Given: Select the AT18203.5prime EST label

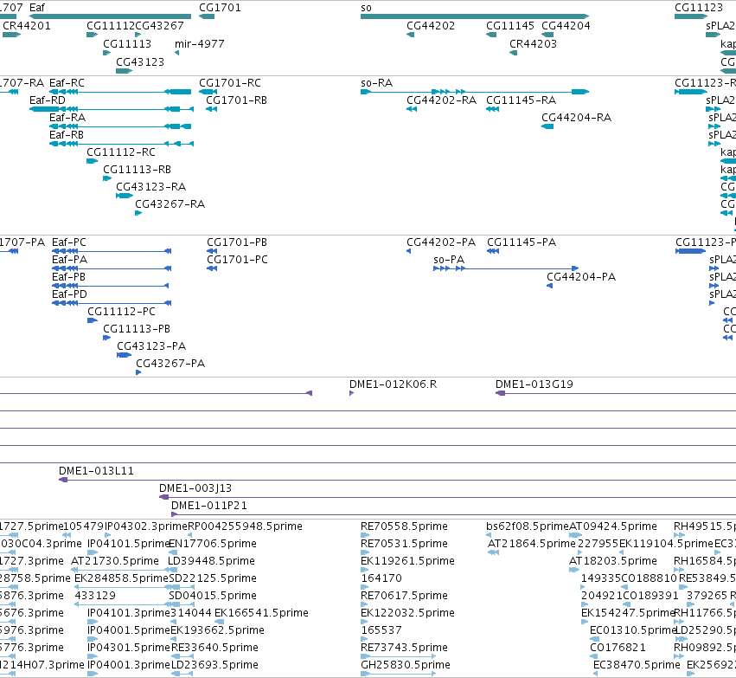Looking at the screenshot, I should [x=613, y=561].
